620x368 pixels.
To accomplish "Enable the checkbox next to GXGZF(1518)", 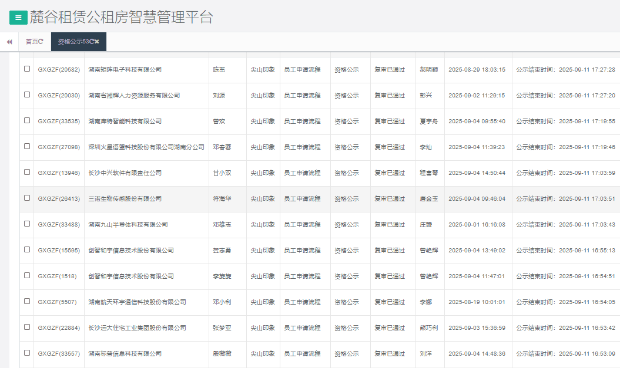I will [x=27, y=275].
